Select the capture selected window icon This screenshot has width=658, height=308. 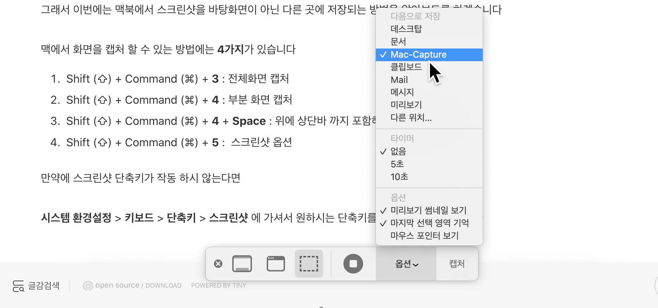click(276, 264)
